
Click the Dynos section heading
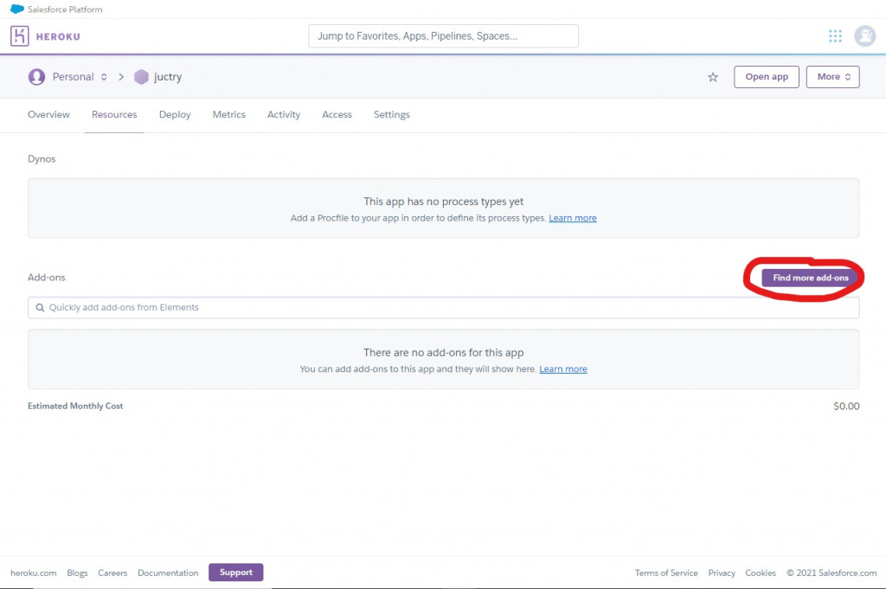click(x=42, y=158)
